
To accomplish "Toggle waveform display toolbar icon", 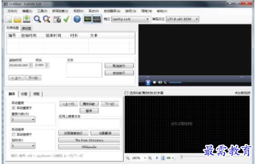I will pyautogui.click(x=88, y=19).
